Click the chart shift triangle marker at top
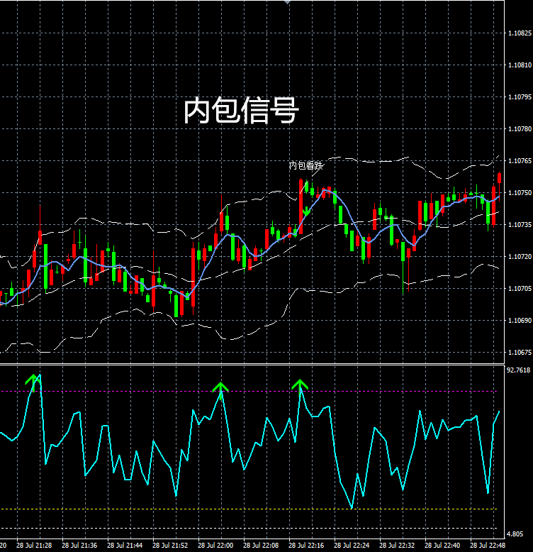The height and width of the screenshot is (552, 533). pos(287,2)
